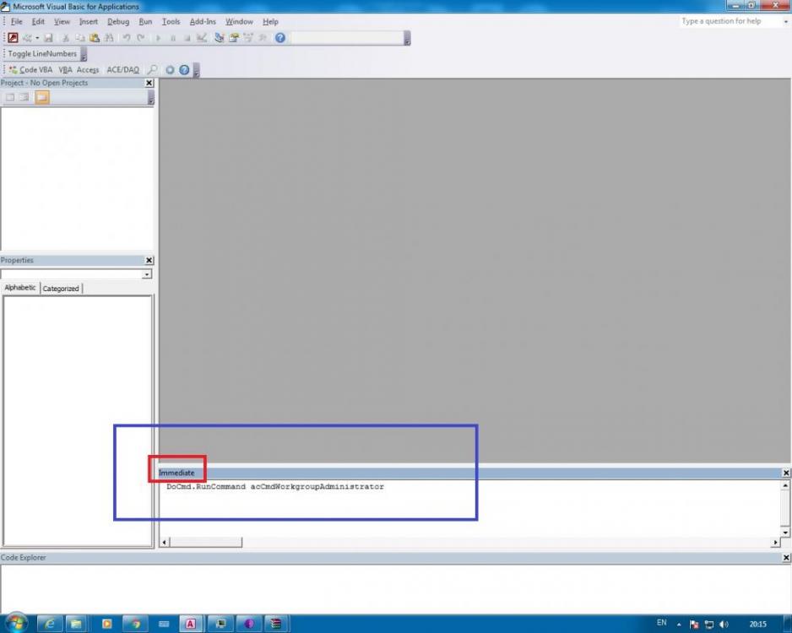Click the Code VBA settings gear icon
This screenshot has height=633, width=792.
(x=171, y=70)
